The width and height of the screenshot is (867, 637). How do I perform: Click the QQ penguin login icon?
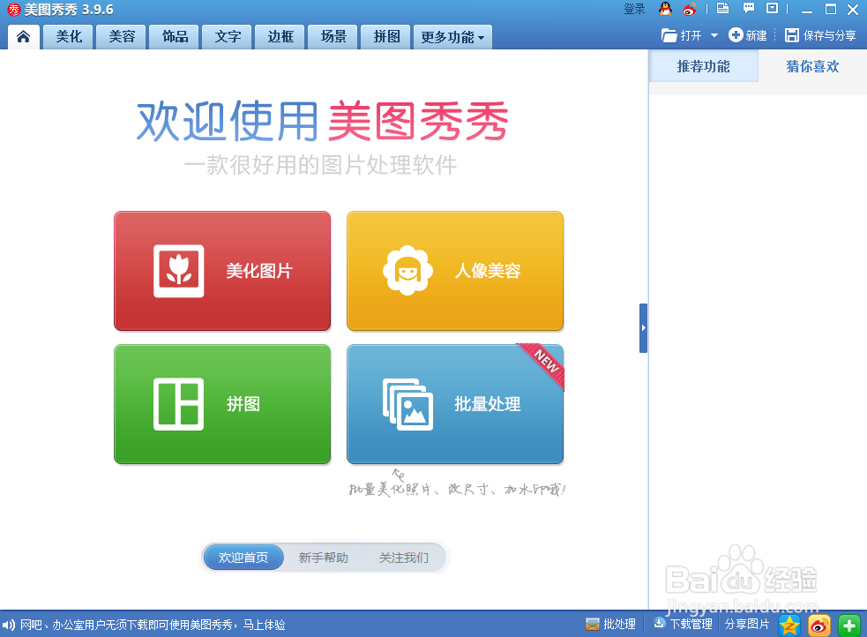pyautogui.click(x=665, y=9)
